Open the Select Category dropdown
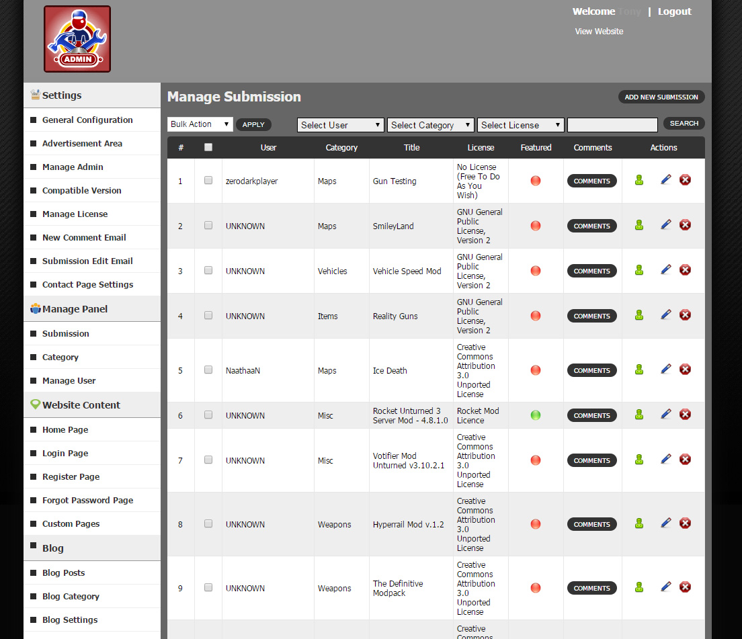This screenshot has width=742, height=639. (431, 125)
